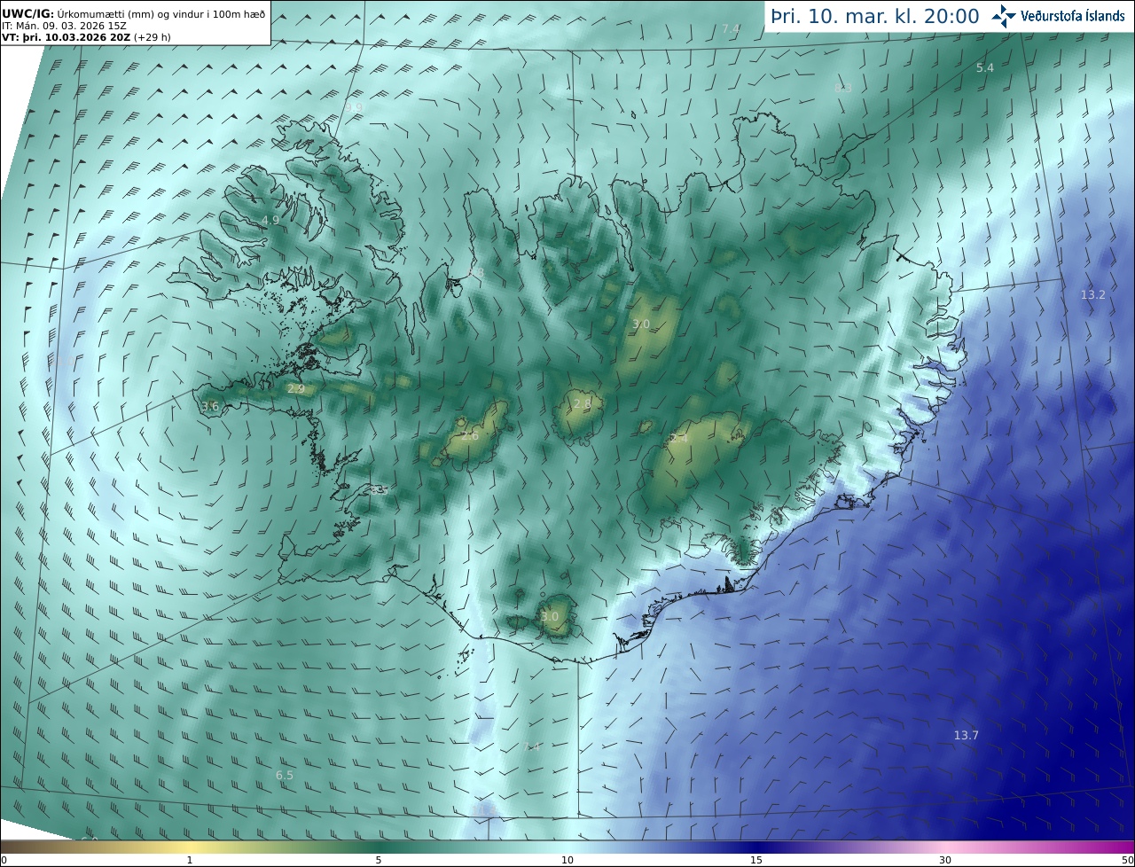This screenshot has width=1135, height=867.
Task: Click the Veðurstofa Íslands compass-star logo icon
Action: 1005,15
